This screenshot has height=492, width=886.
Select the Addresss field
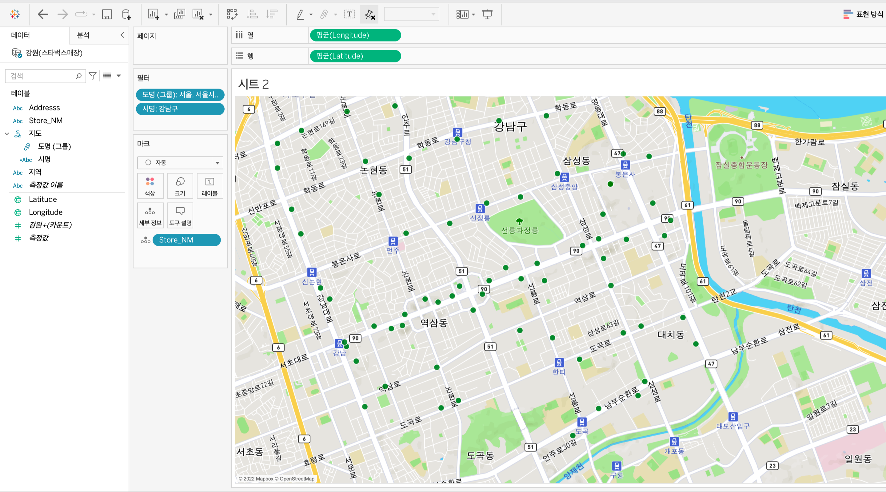coord(44,108)
